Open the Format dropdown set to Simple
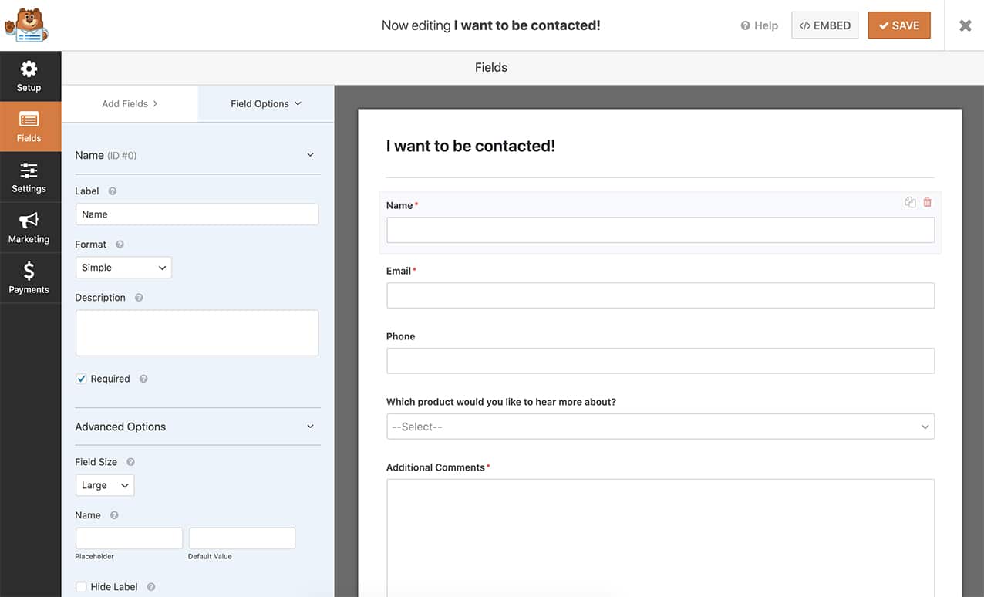The image size is (984, 597). [x=123, y=268]
